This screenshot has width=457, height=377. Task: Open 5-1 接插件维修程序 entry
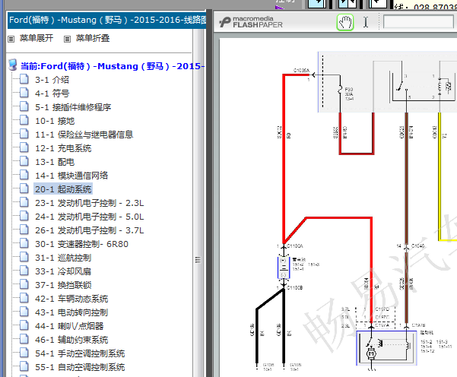73,107
